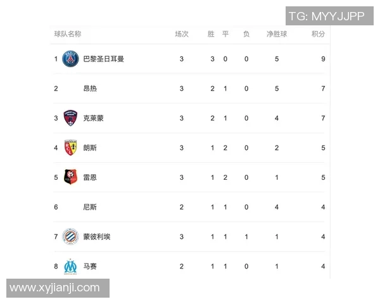Open the 蒙彼利埃 team name
380x304 pixels.
[96, 237]
